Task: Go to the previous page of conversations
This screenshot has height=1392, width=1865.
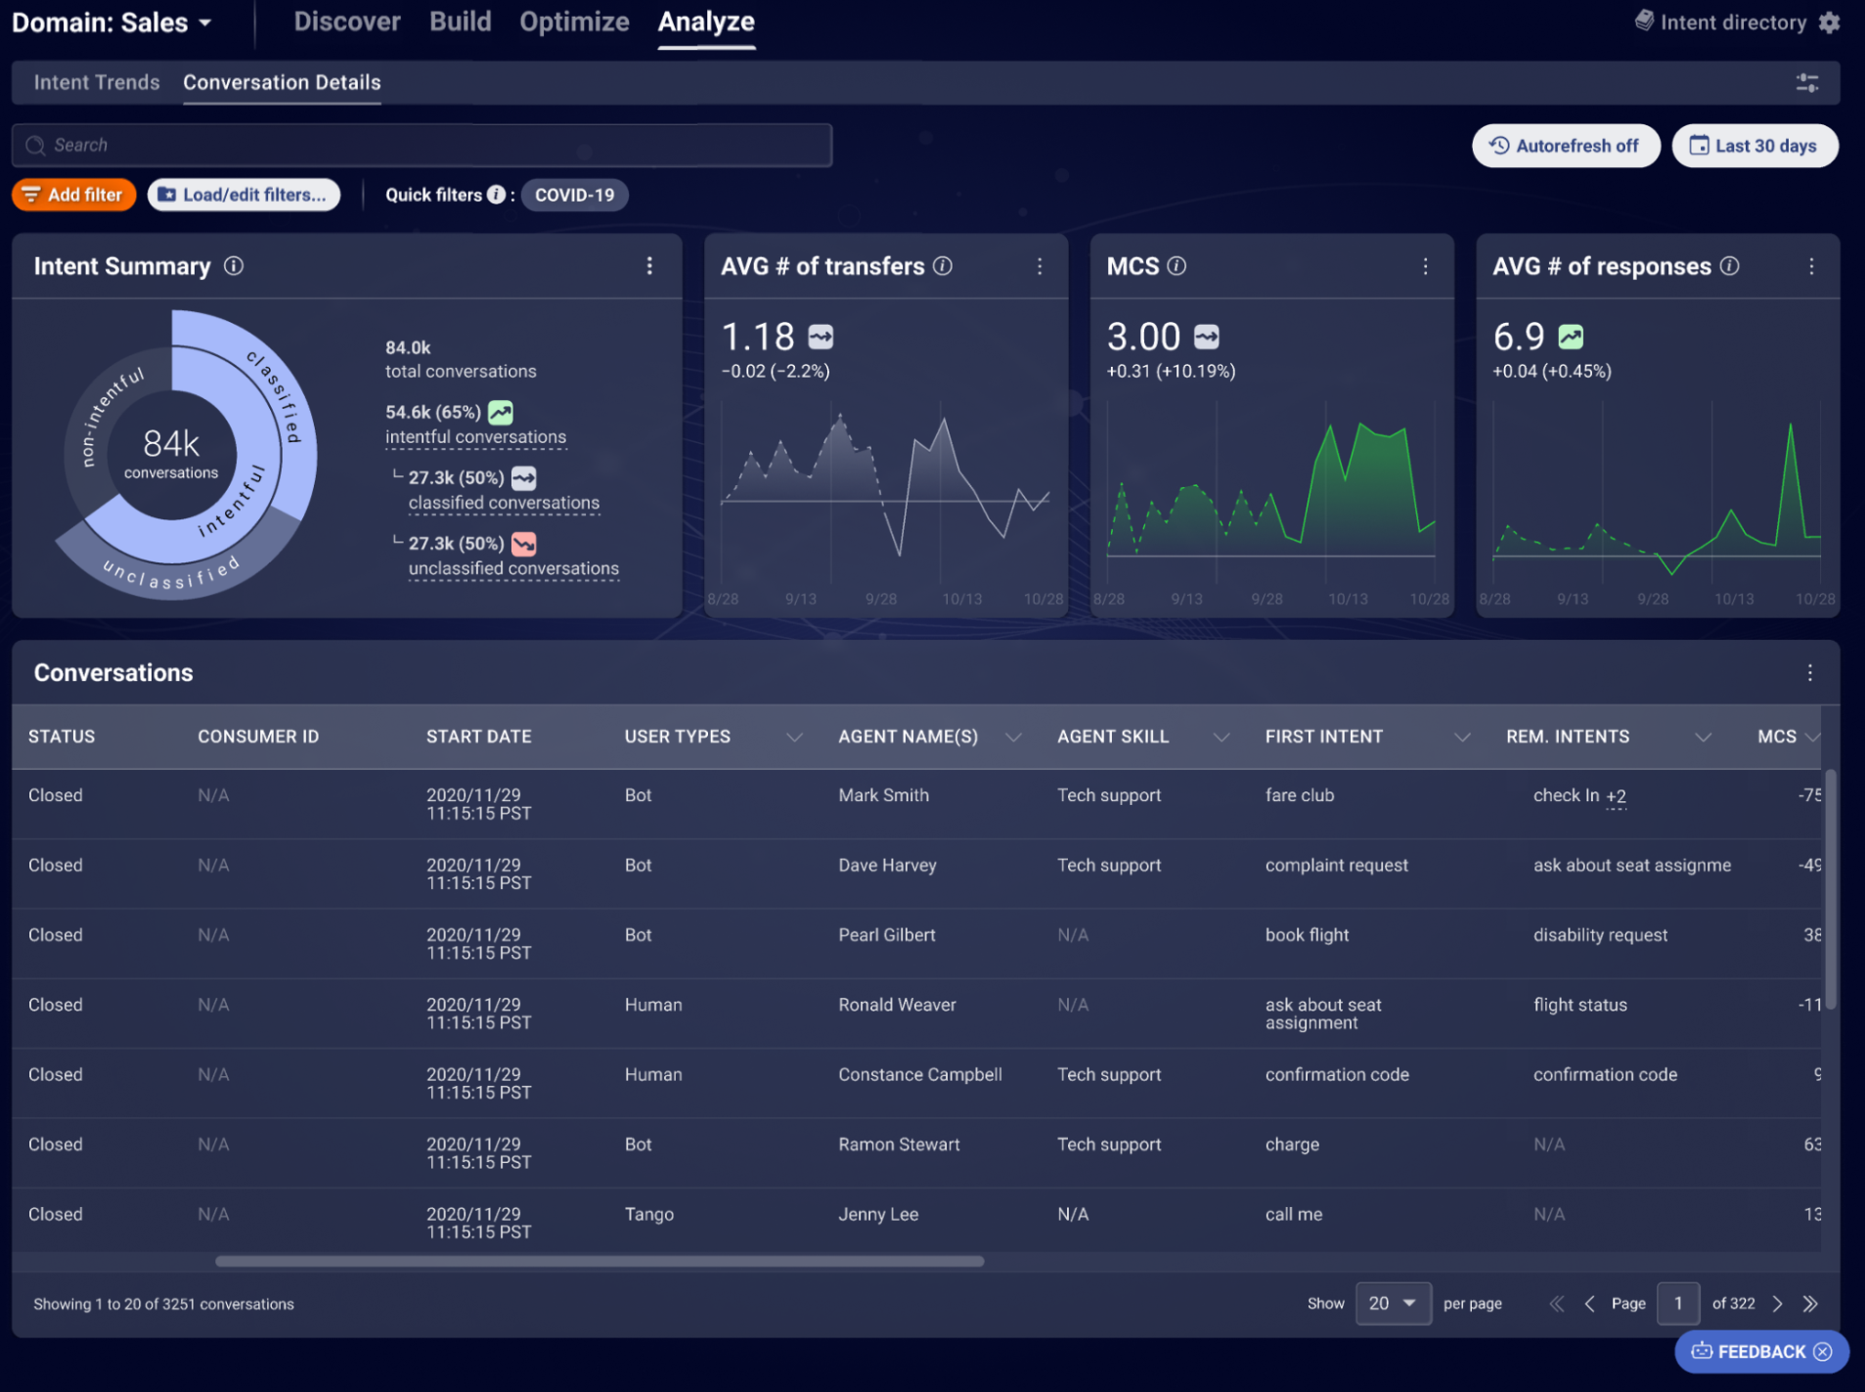Action: 1589,1304
